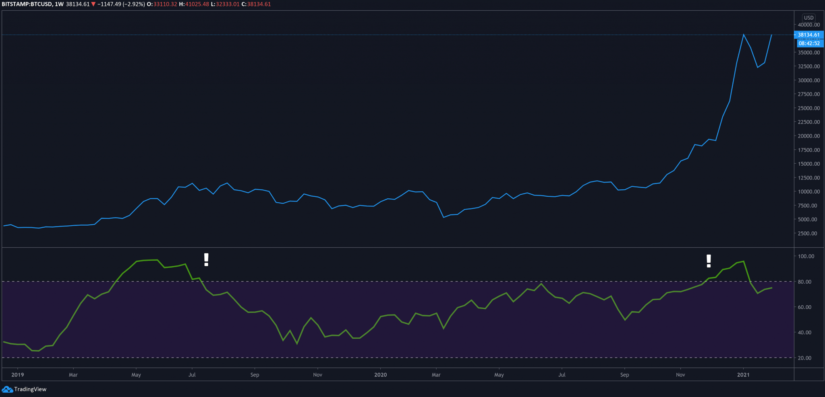Toggle the USD currency button on the price scale
Viewport: 825px width, 397px height.
(808, 17)
